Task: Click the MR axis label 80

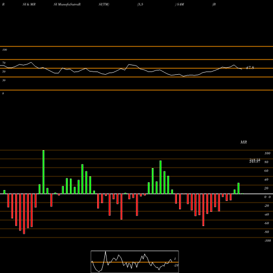Action: click(x=266, y=162)
